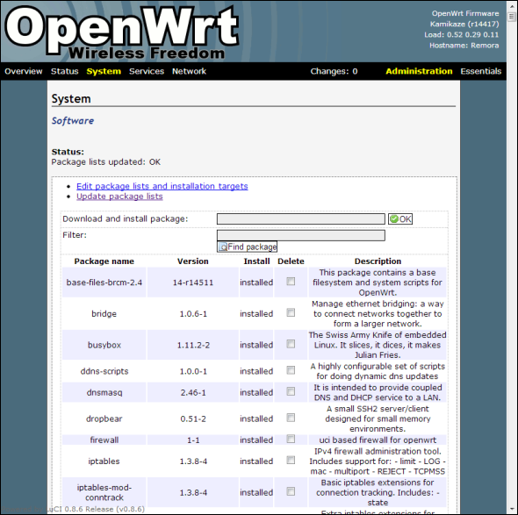Focus the Filter text field

(301, 235)
